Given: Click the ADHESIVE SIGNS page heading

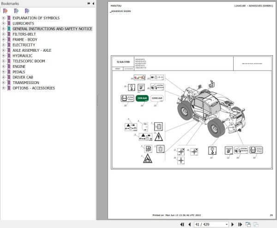Looking at the screenshot, I should tap(120, 11).
